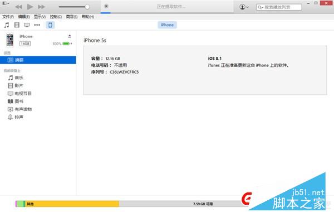Image resolution: width=334 pixels, height=212 pixels.
Task: Click the 16GB capacity badge
Action: (25, 44)
